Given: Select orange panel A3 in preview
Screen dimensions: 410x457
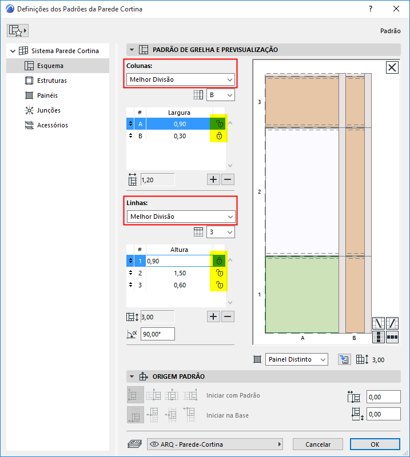Looking at the screenshot, I should (x=302, y=101).
